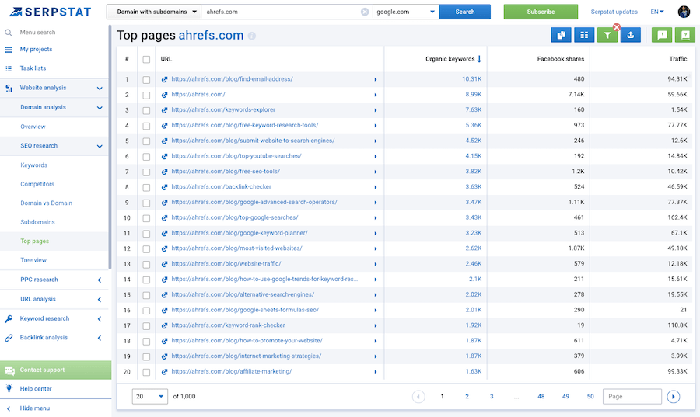Go to the previous page arrow button
The height and width of the screenshot is (417, 700).
point(418,397)
